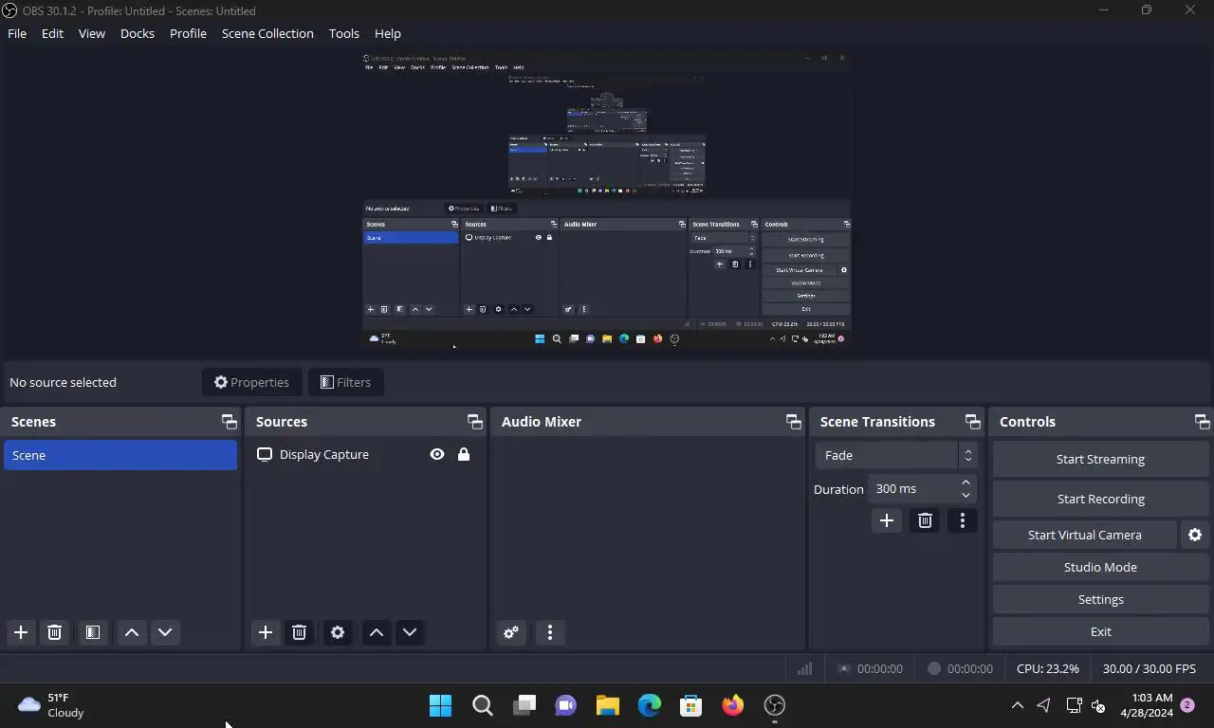Screen dimensions: 1214x728
Task: Select Display Capture source row
Action: click(365, 454)
